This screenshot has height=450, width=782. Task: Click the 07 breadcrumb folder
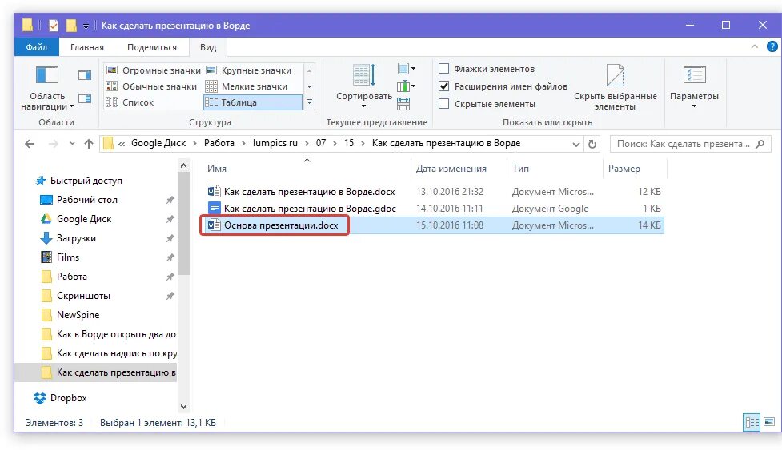point(321,143)
